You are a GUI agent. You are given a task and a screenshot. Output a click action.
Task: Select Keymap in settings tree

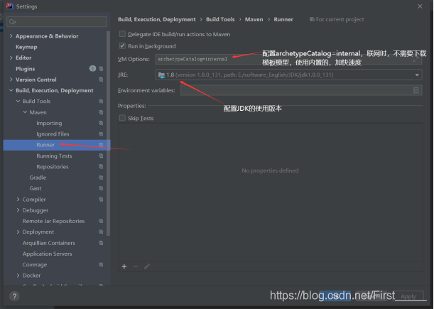click(26, 47)
